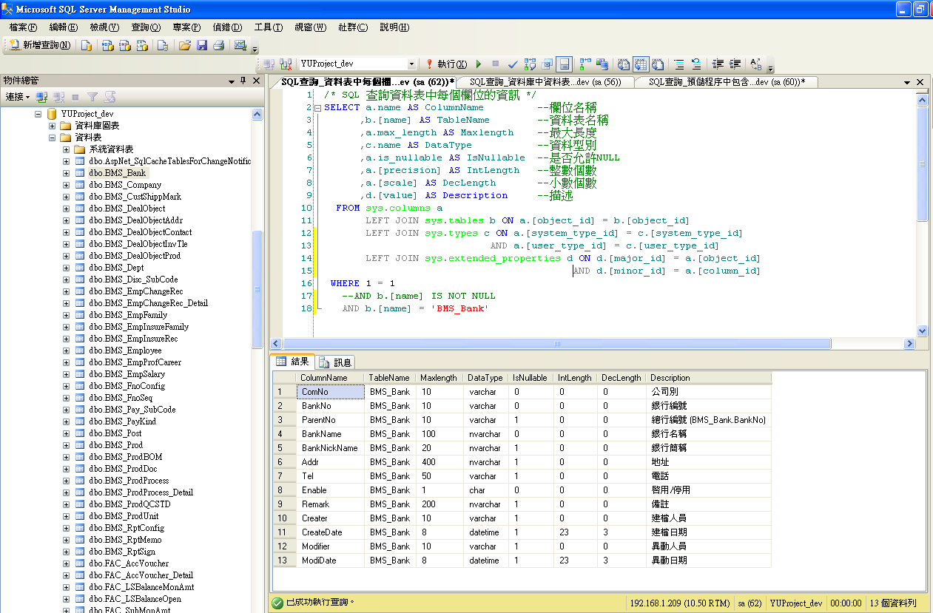Click the 資料表 folder icon in tree
This screenshot has width=933, height=613.
click(x=66, y=138)
